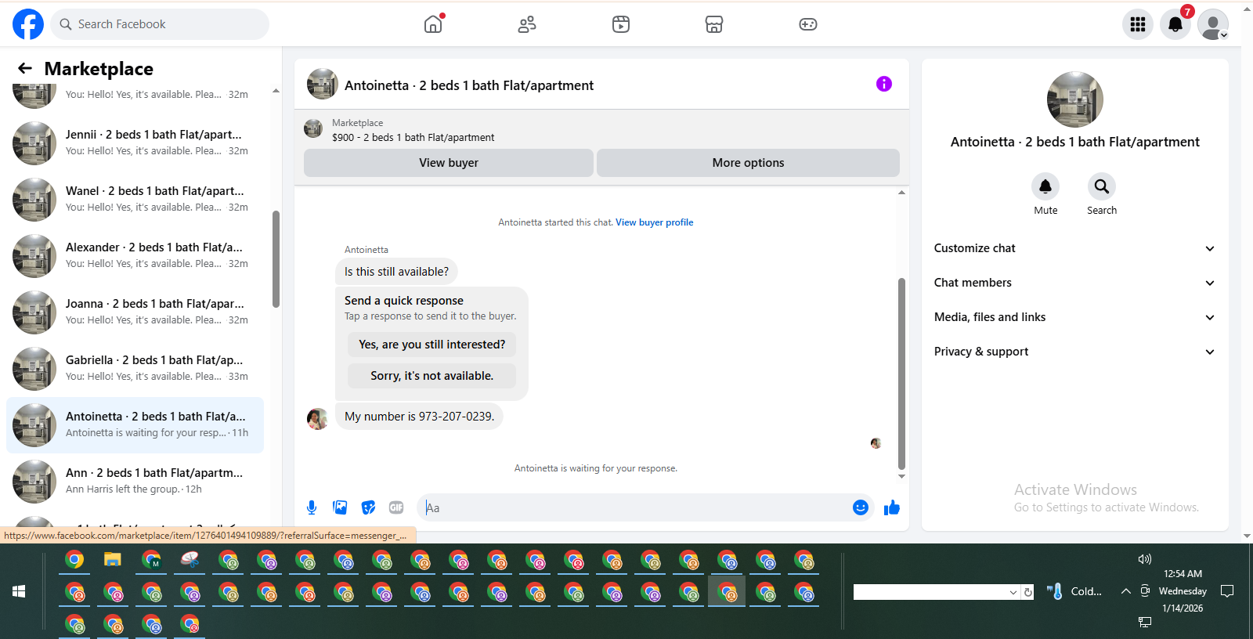Expand the Customize chat section
This screenshot has width=1253, height=639.
(x=1074, y=248)
